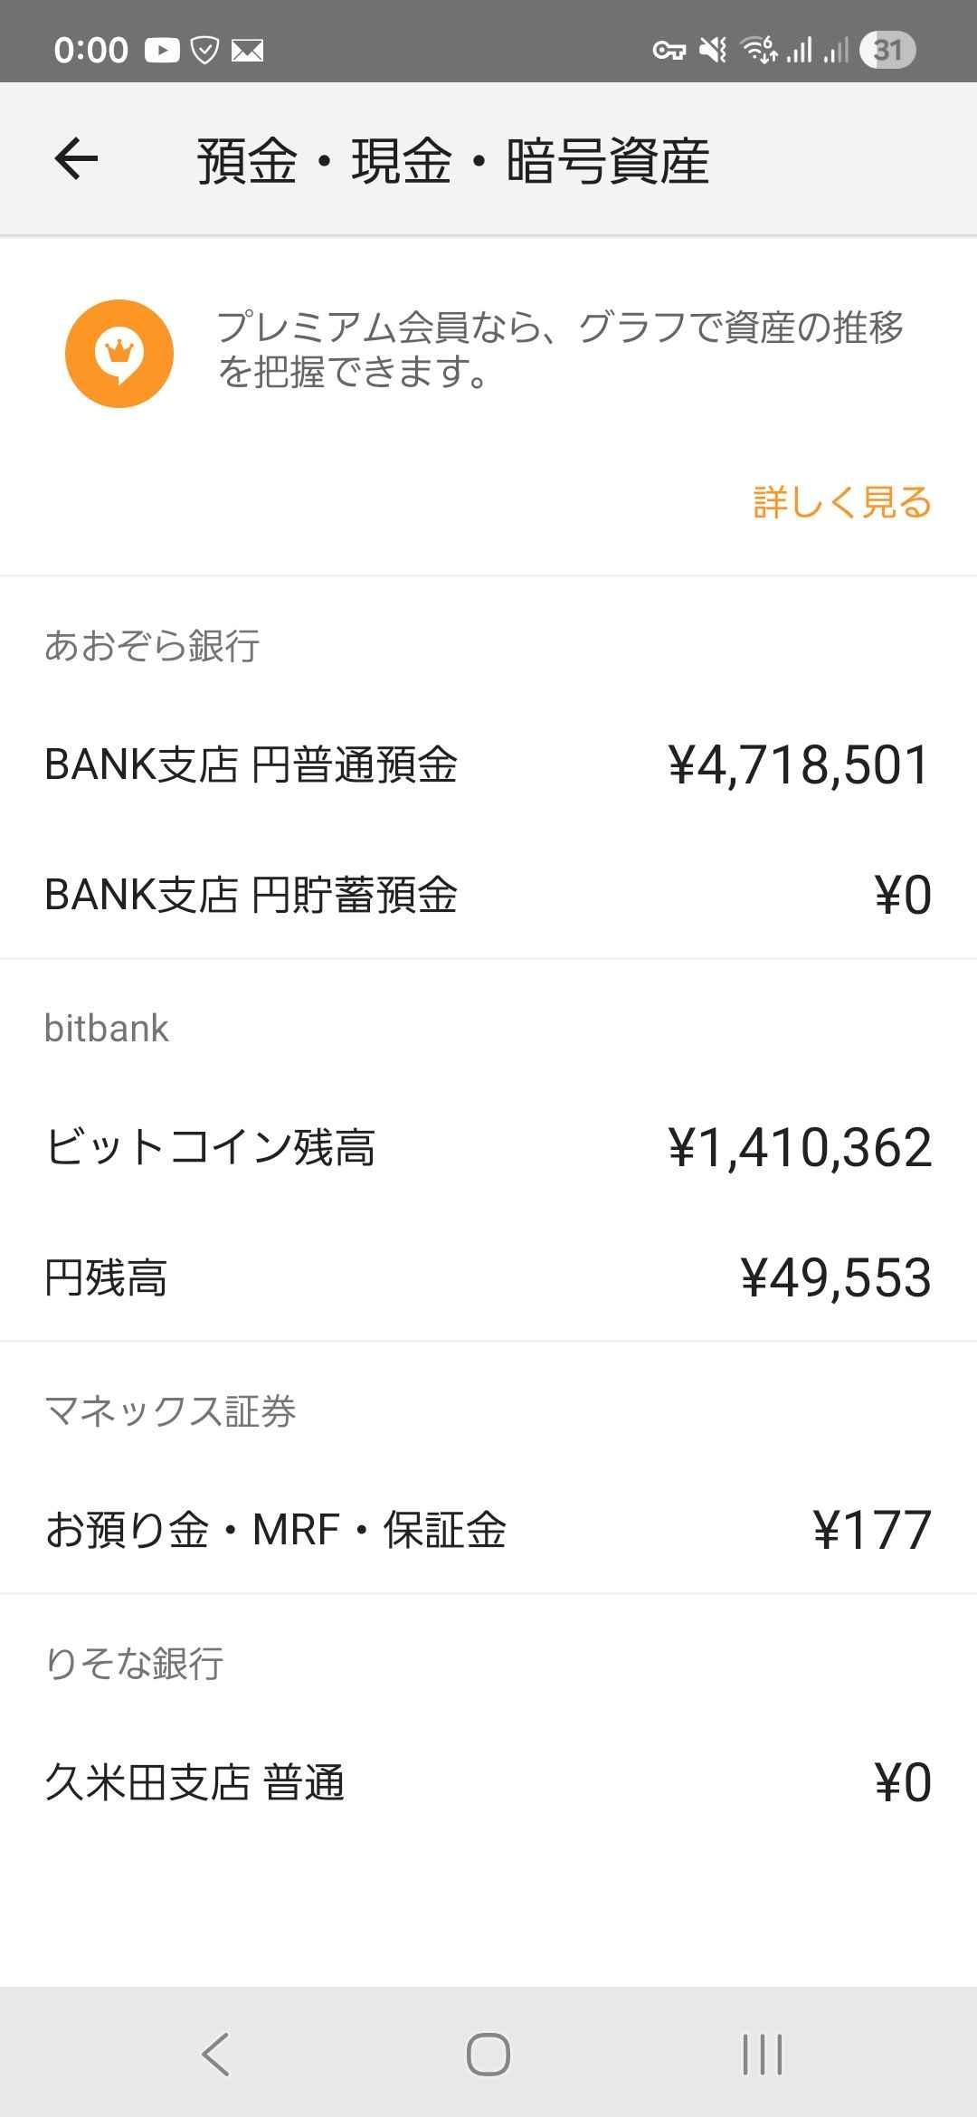The image size is (977, 2117).
Task: Tap the muted sound status icon
Action: click(714, 50)
